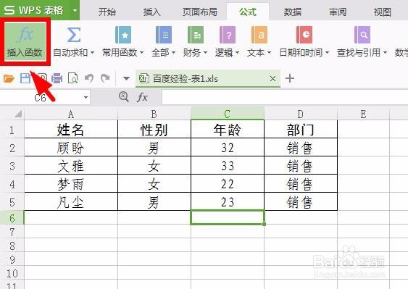Viewport: 408px width, 289px height.
Task: Open the Date and Time (日期和时间) icon
Action: tap(304, 35)
